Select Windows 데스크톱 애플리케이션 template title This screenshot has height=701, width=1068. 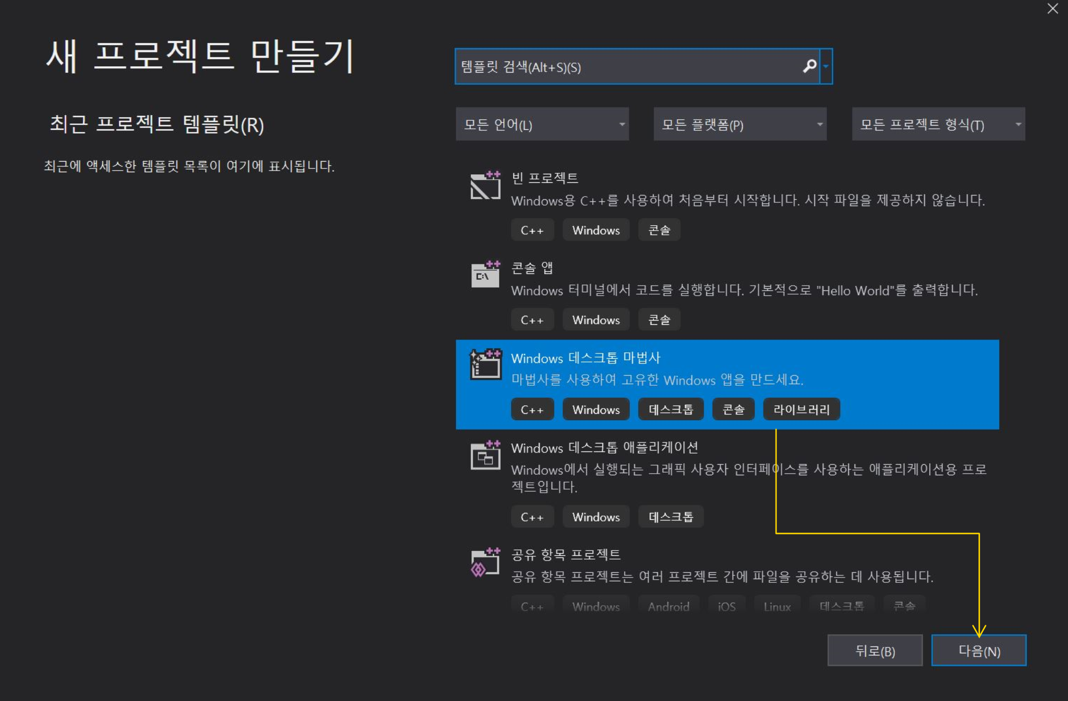click(604, 448)
